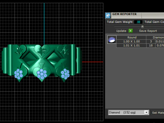Image resolution: width=164 pixels, height=123 pixels.
Task: Select the 1.01 X 1.01 size cell
Action: [131, 45]
